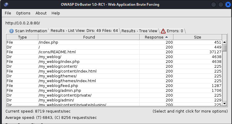Click the scrollbar up arrow button
The width and height of the screenshot is (232, 124).
(x=224, y=42)
